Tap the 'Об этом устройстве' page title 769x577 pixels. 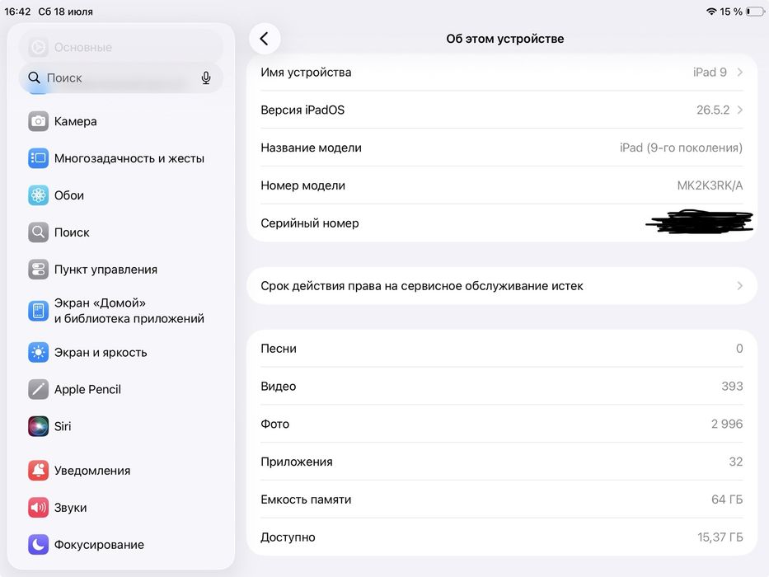point(504,39)
